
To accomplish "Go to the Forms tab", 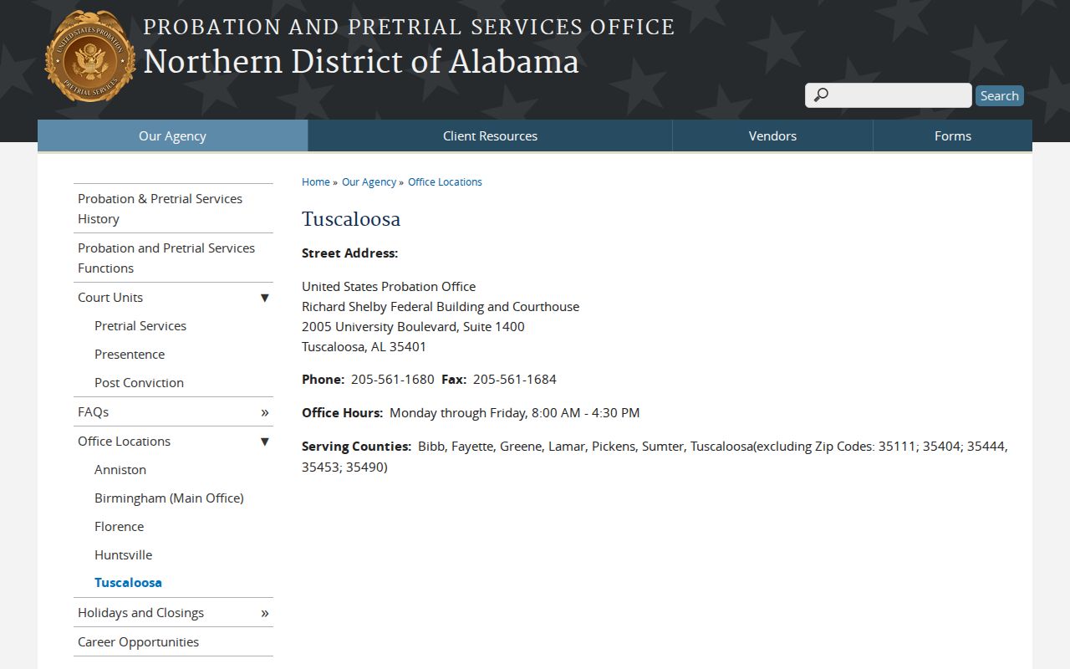I will click(x=953, y=135).
